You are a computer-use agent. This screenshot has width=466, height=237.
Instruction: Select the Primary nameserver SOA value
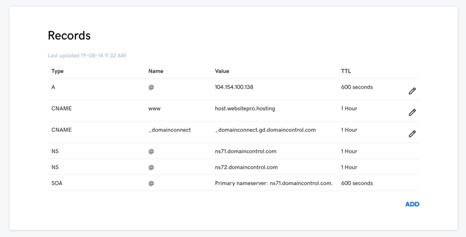point(274,183)
